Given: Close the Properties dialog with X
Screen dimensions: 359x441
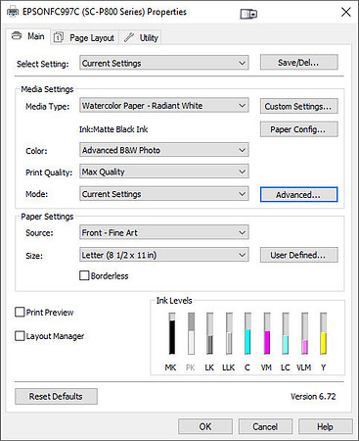Looking at the screenshot, I should click(x=346, y=13).
